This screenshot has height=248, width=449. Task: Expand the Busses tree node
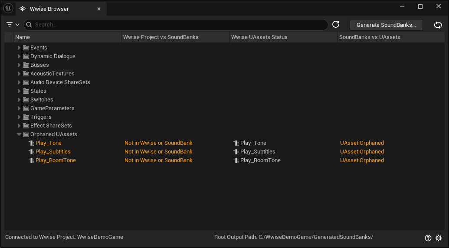19,65
